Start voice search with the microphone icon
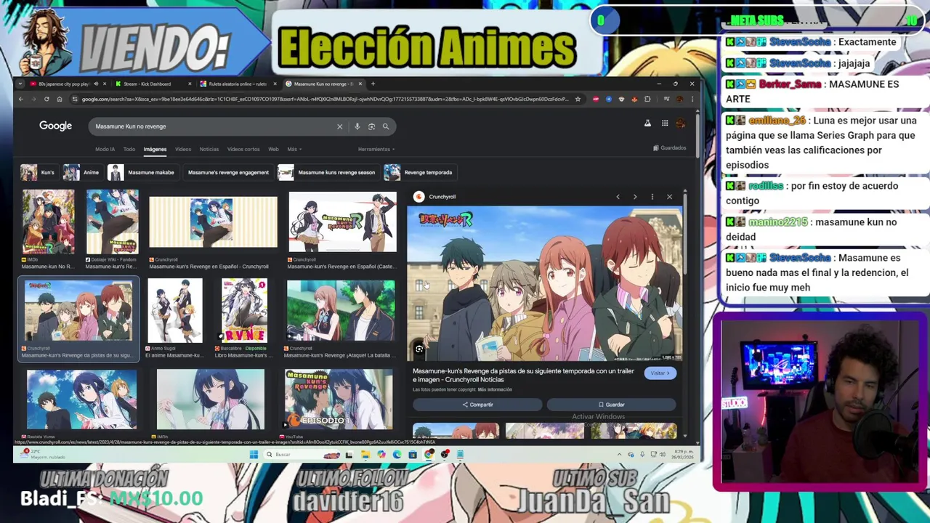The image size is (930, 523). point(357,126)
